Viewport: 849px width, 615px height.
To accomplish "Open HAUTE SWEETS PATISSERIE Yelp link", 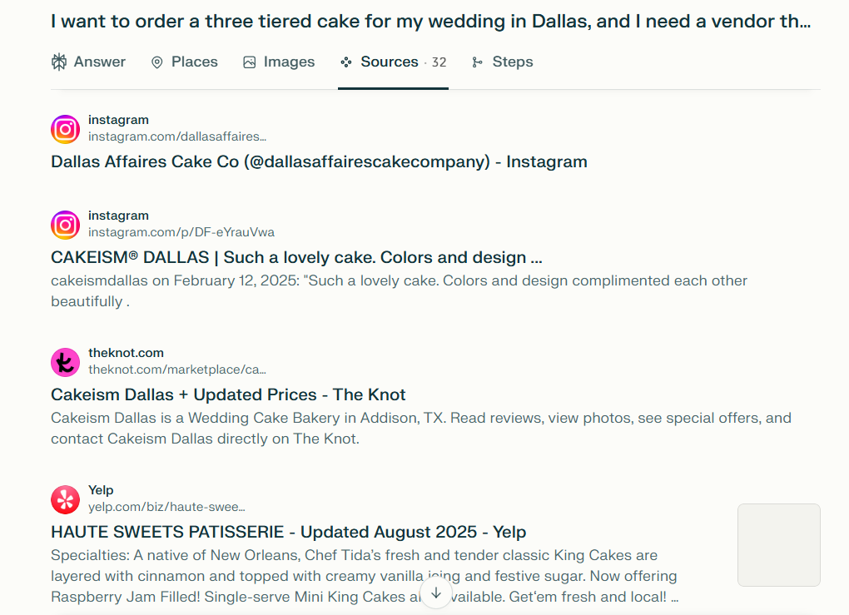I will click(x=289, y=532).
